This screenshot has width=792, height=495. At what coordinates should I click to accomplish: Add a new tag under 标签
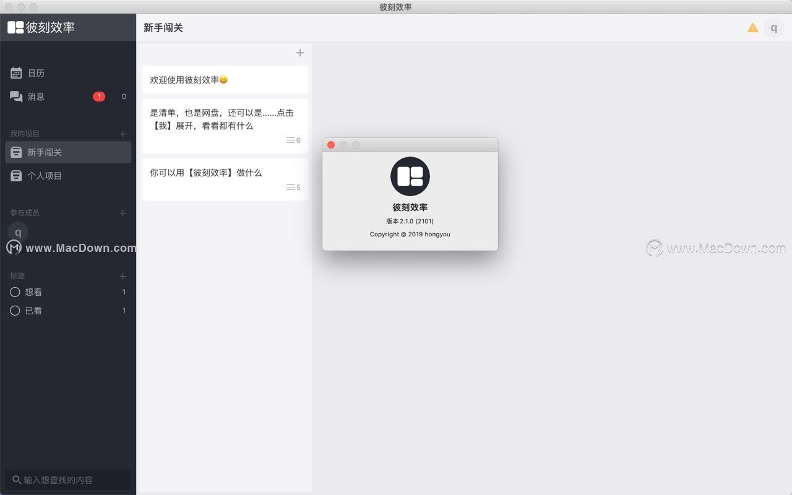123,276
